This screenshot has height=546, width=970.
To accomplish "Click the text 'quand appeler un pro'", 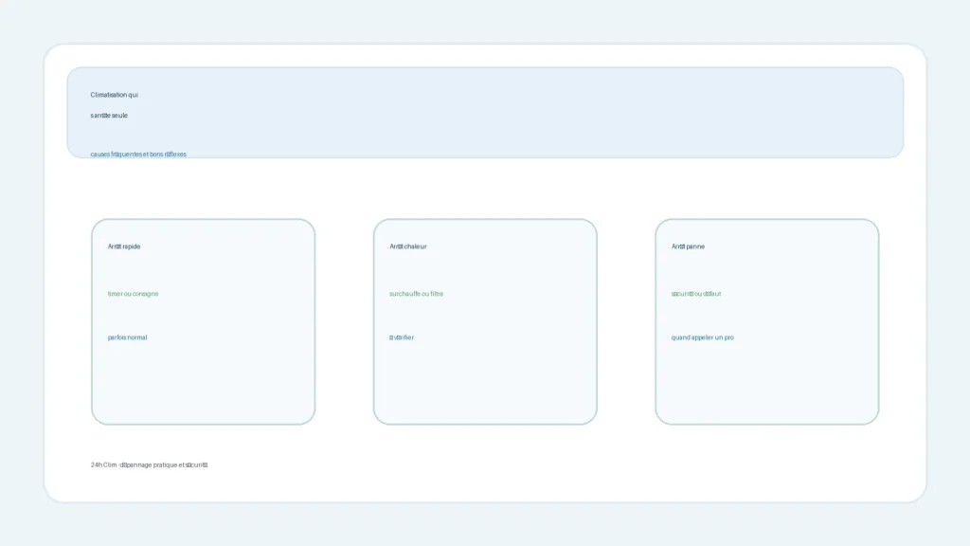I will pos(702,337).
